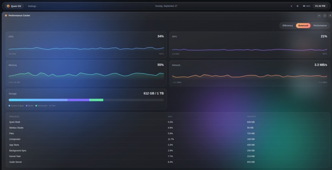Click the 7.7% Kernel Task CPU value
The width and height of the screenshot is (332, 170).
(x=170, y=156)
